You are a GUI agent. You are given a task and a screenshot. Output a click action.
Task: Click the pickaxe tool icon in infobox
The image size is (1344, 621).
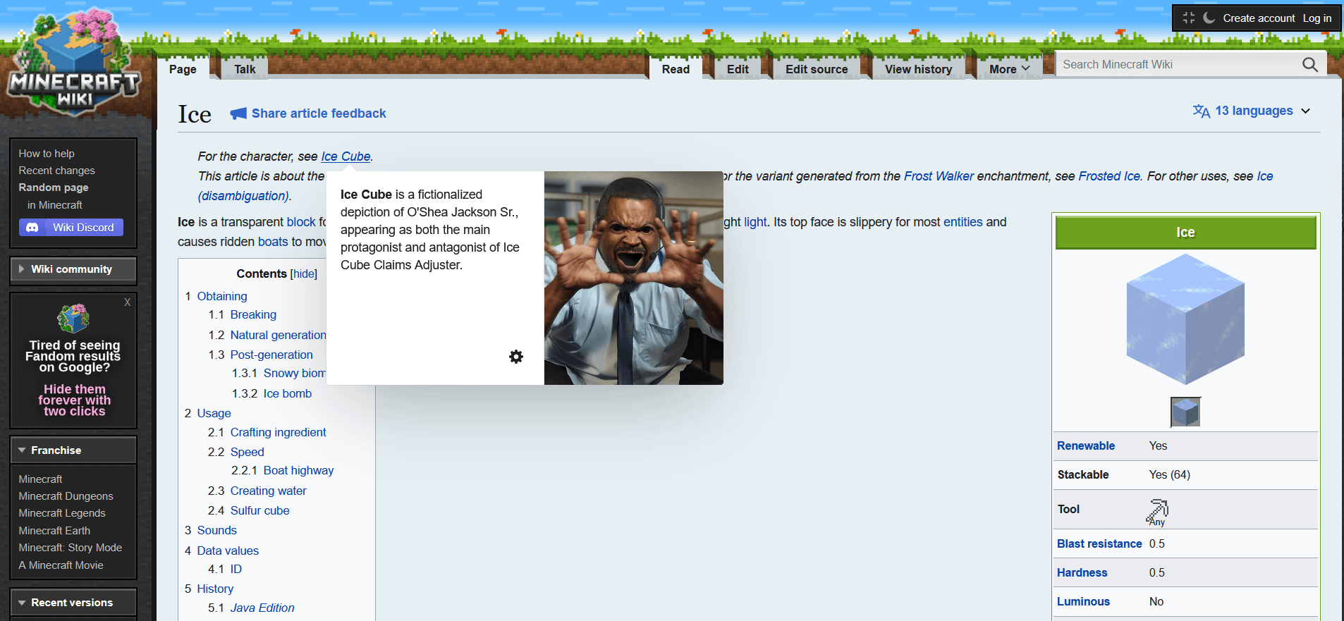pos(1157,510)
